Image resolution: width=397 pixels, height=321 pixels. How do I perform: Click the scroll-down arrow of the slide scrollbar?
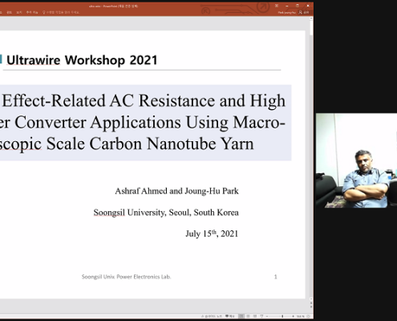pos(311,299)
